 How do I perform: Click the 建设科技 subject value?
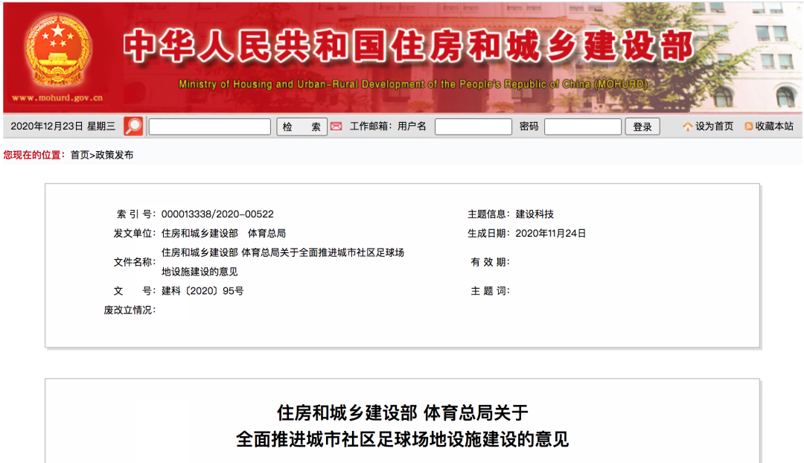pos(535,214)
